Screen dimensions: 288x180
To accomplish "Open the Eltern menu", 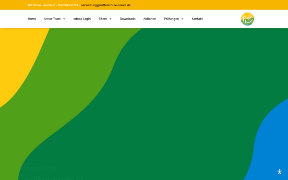I will pos(103,19).
